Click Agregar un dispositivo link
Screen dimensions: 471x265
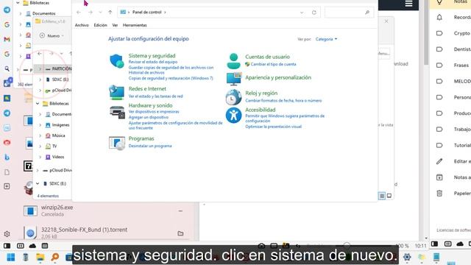pyautogui.click(x=149, y=117)
